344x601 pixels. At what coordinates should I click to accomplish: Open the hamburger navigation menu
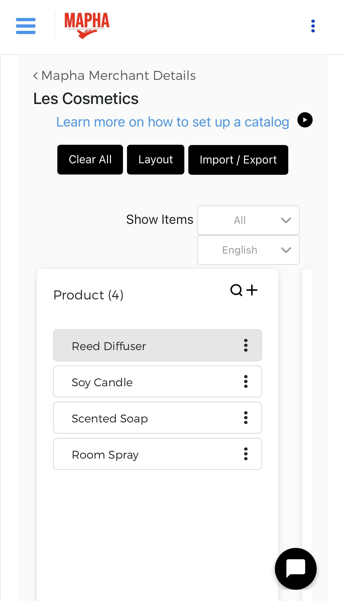26,26
